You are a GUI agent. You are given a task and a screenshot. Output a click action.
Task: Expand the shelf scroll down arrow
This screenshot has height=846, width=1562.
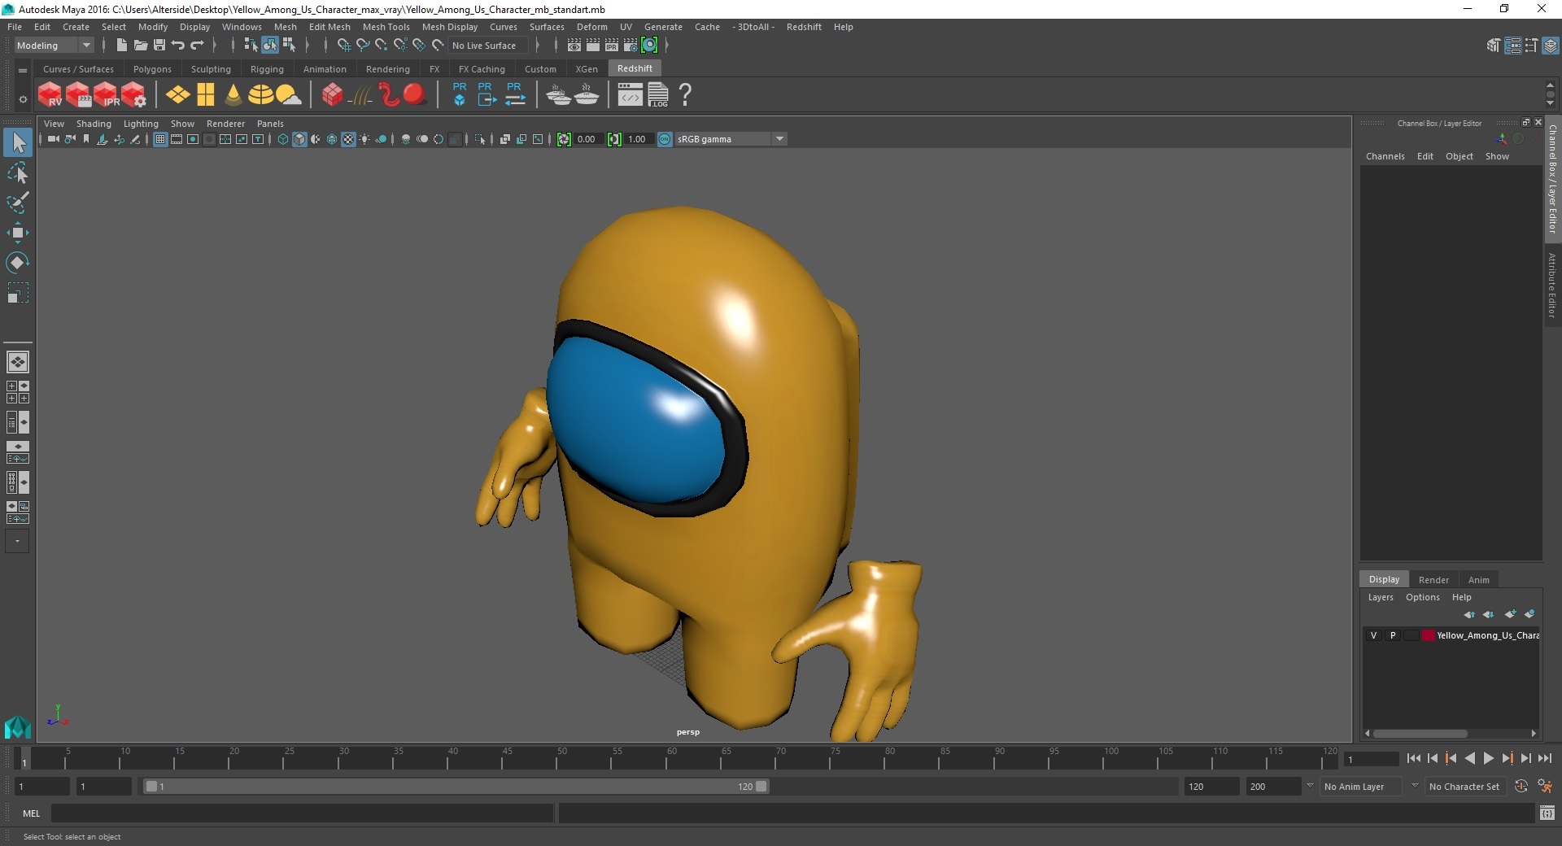click(1550, 103)
